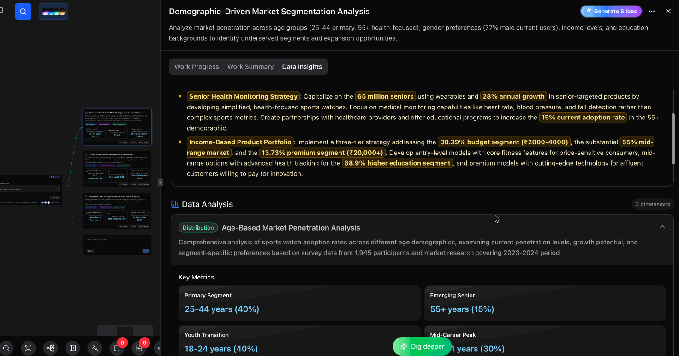
Task: Click the 'Key Metrics' heading
Action: coord(197,277)
